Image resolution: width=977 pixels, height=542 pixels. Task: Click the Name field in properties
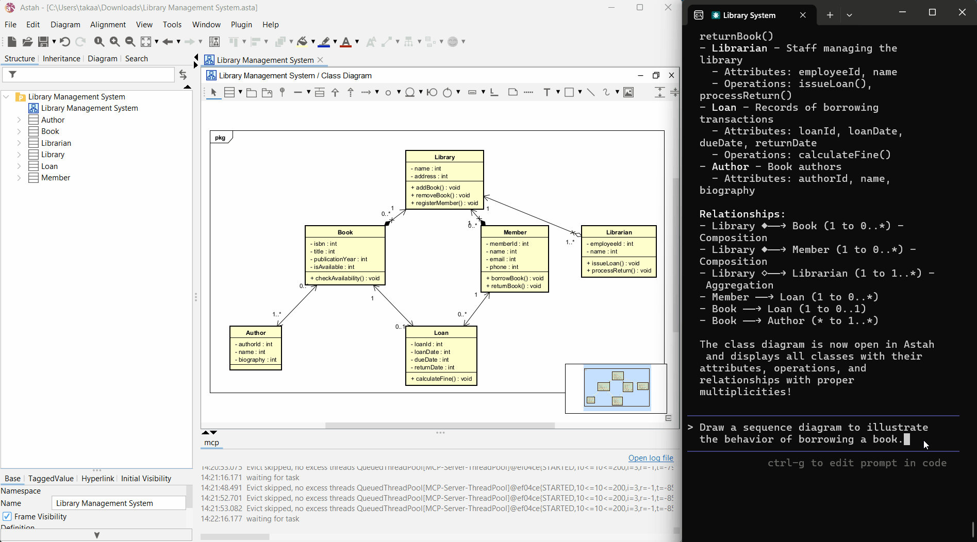119,503
